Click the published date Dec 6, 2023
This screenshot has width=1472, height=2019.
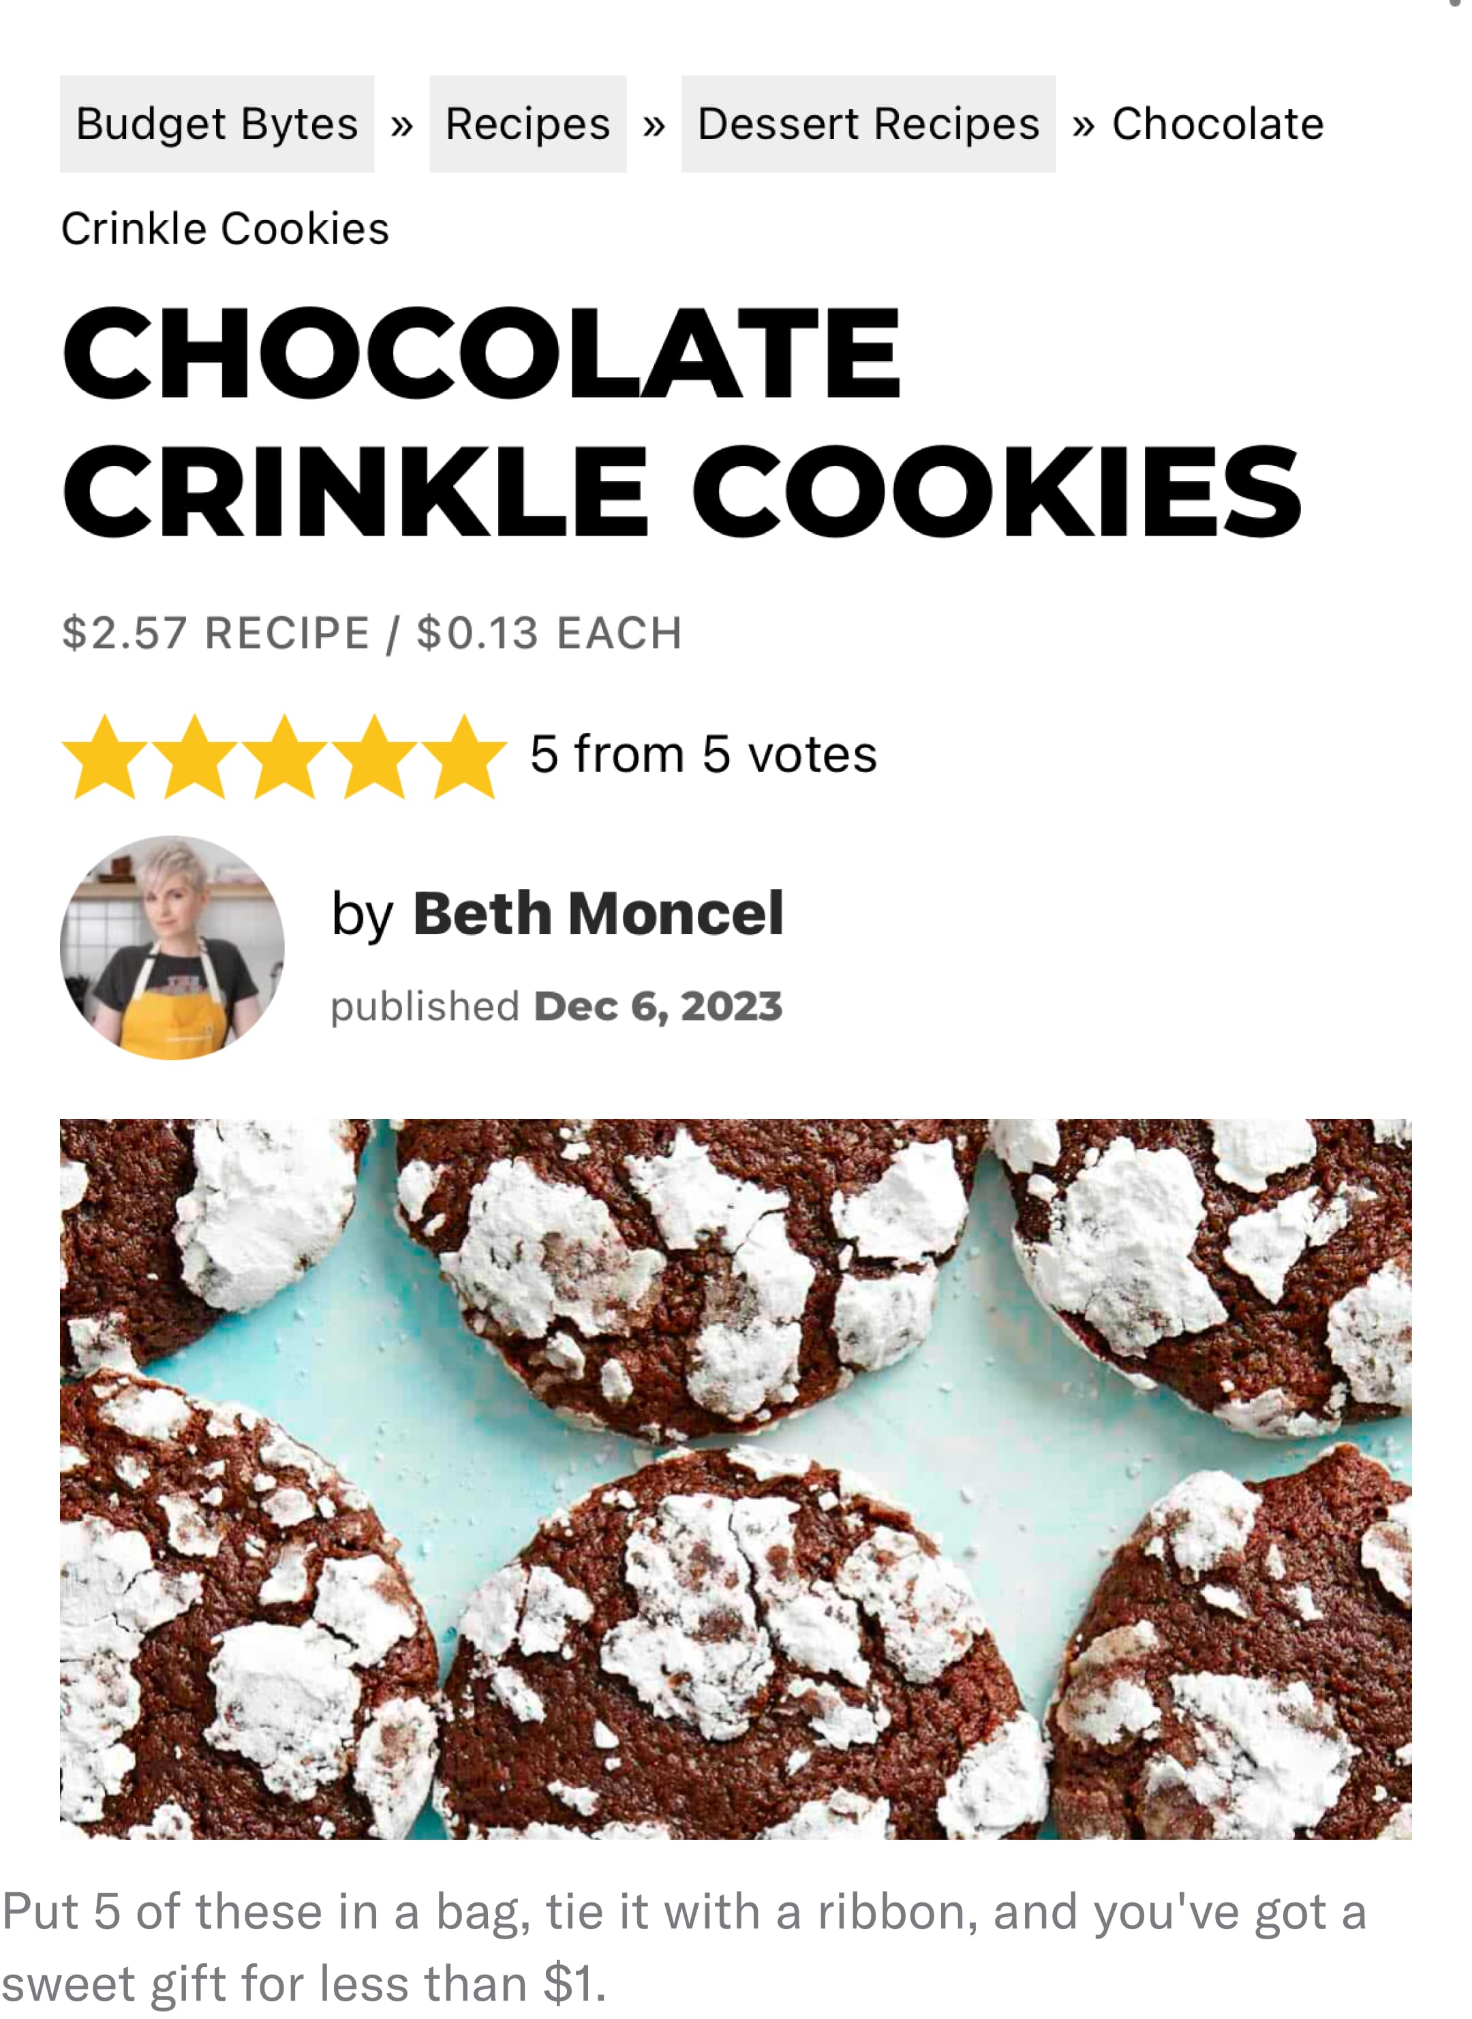(658, 1007)
